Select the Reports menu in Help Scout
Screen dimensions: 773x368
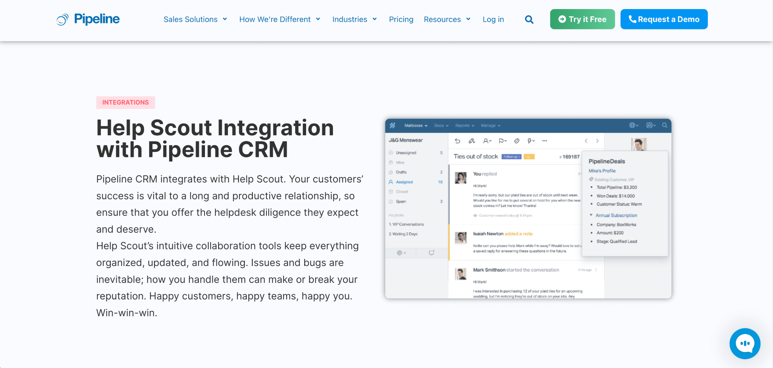[x=463, y=125]
